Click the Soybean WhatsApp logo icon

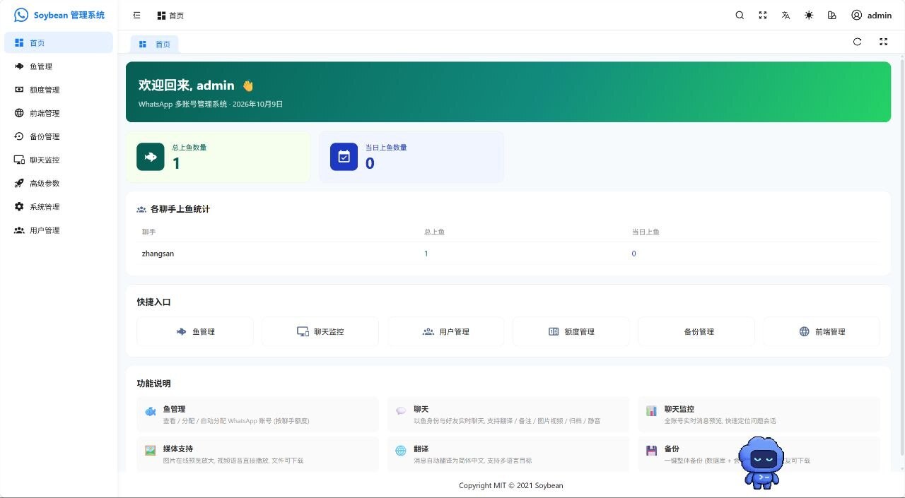point(21,15)
